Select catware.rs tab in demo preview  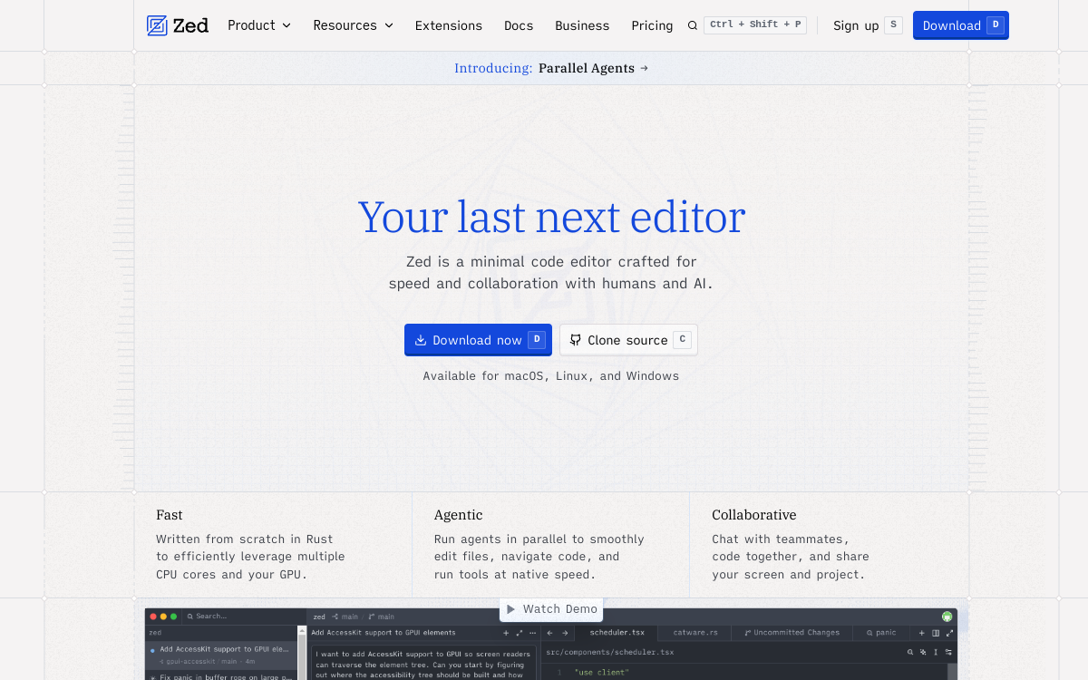[695, 633]
